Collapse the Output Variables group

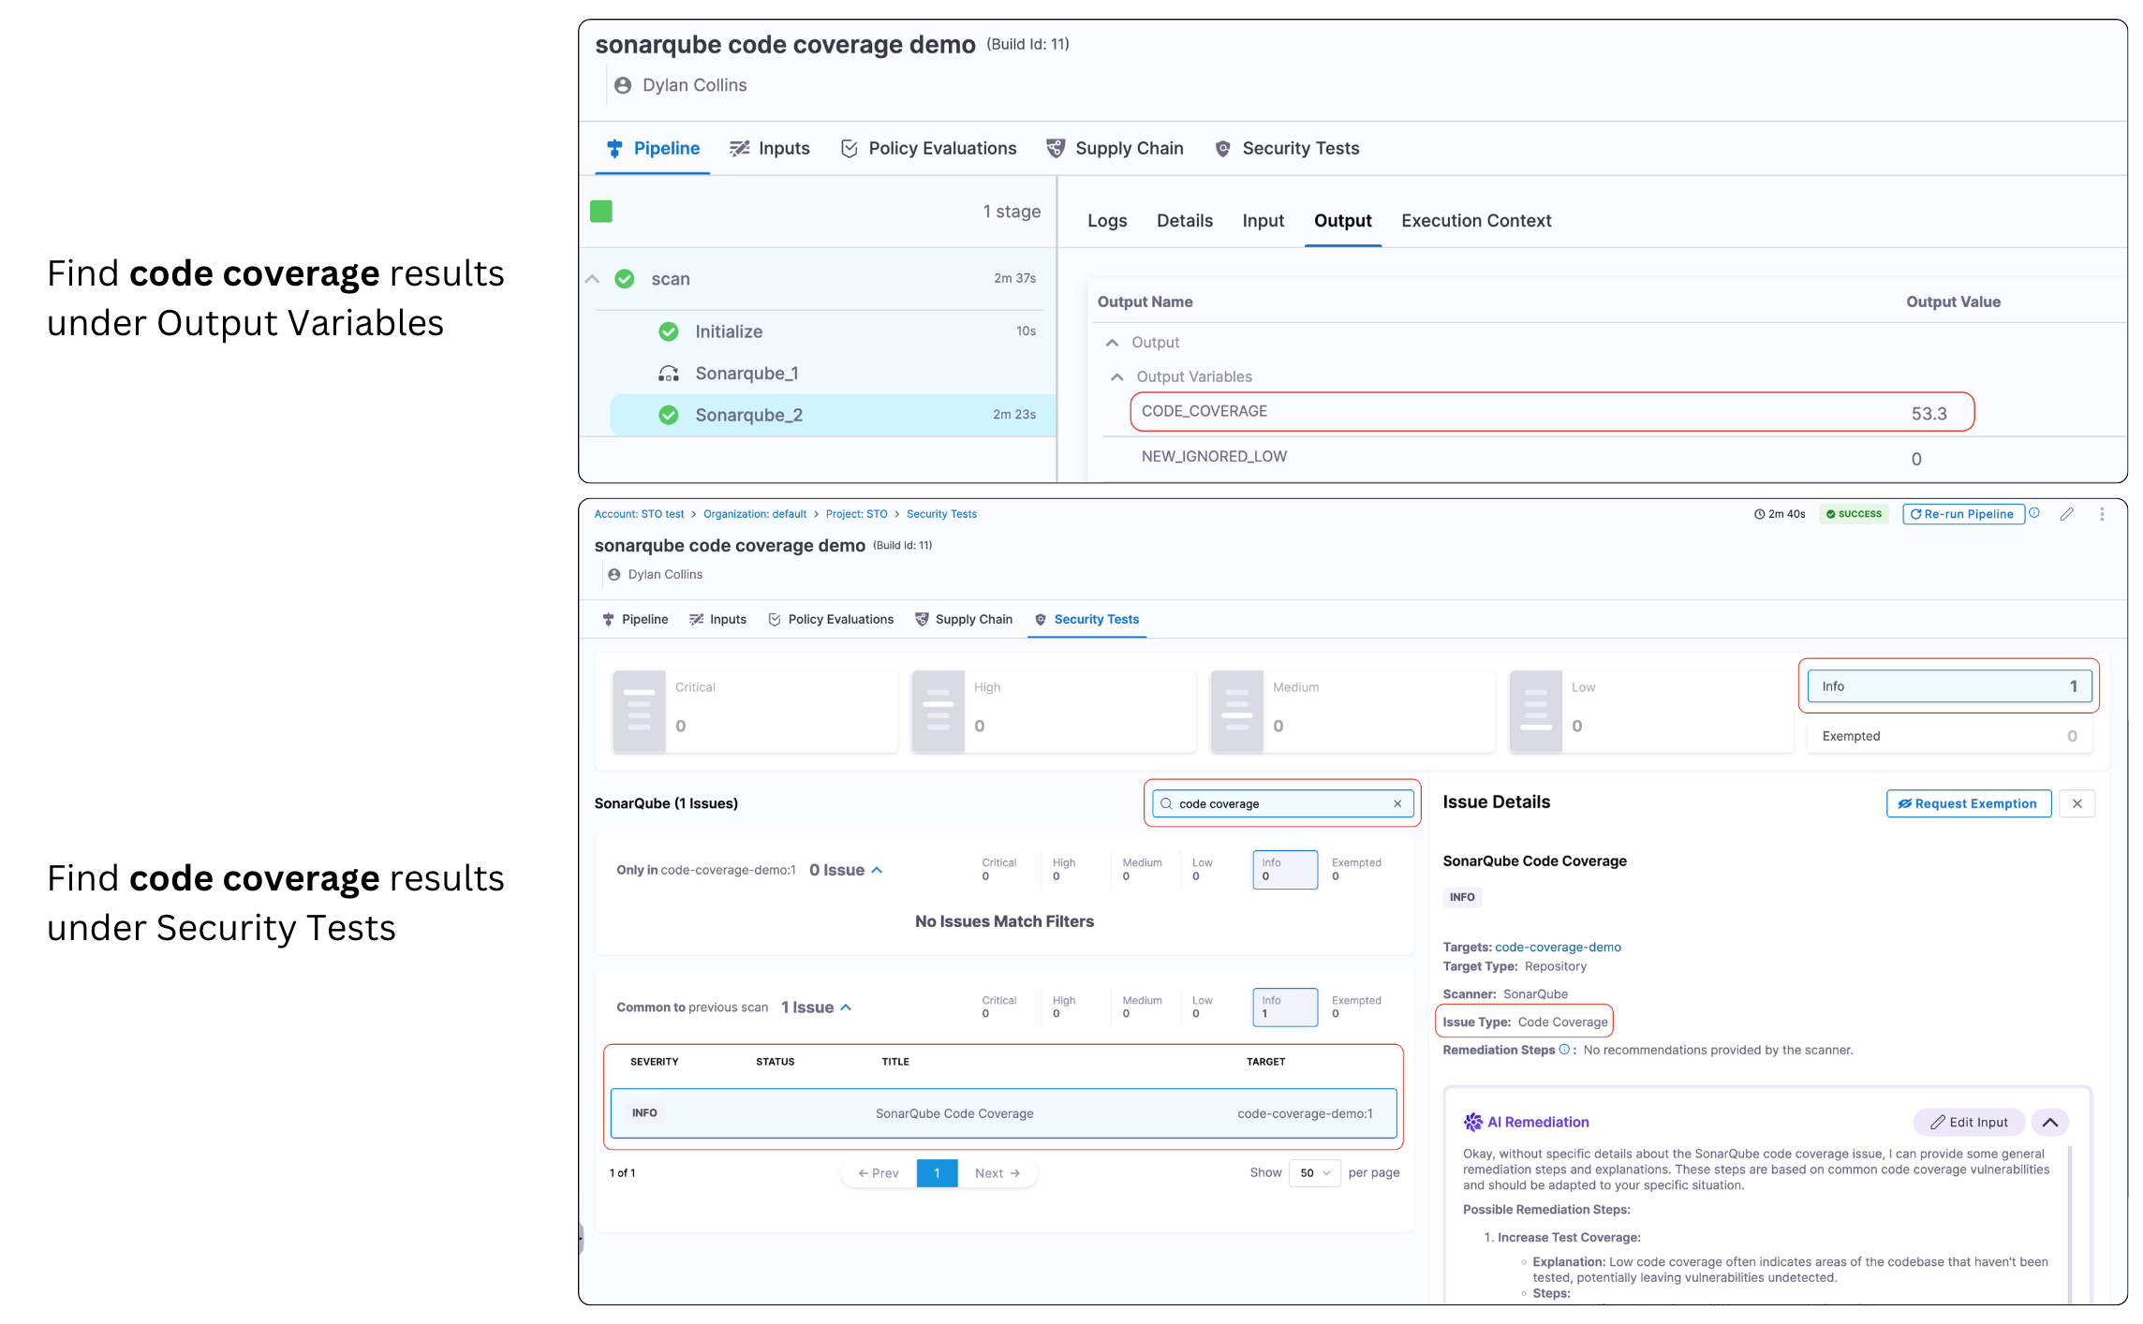[1116, 376]
